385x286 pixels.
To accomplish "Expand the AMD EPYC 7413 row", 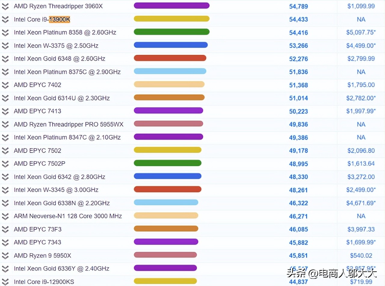I will (5, 111).
